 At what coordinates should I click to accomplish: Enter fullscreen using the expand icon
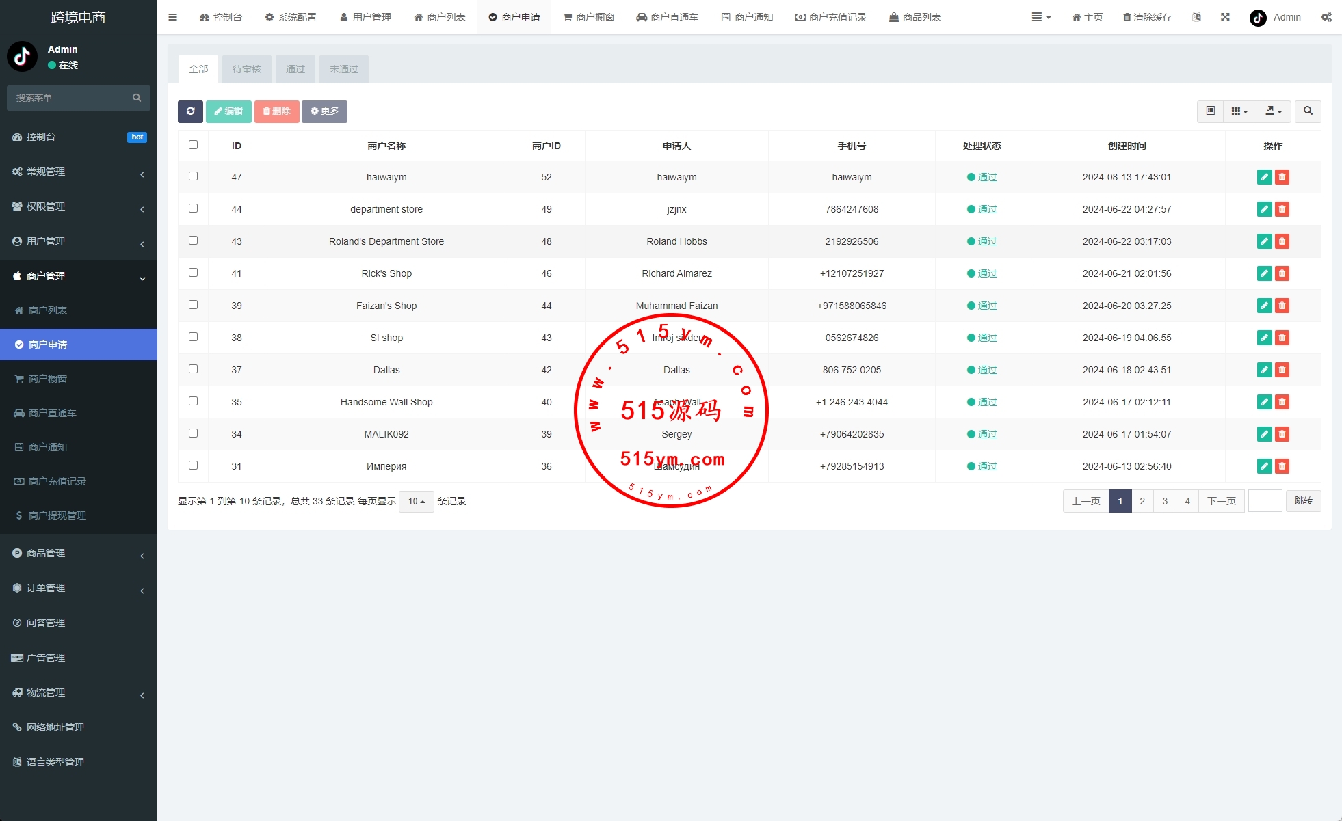pos(1225,17)
